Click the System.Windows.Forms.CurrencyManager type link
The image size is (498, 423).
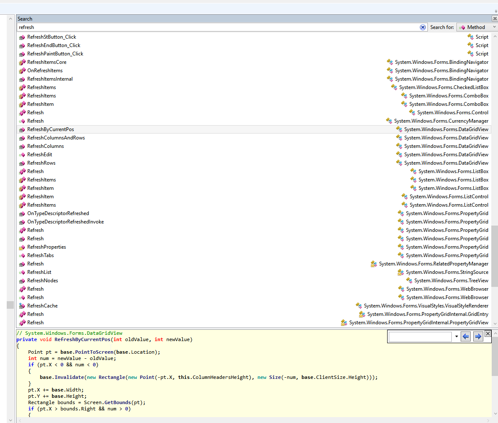pos(441,121)
